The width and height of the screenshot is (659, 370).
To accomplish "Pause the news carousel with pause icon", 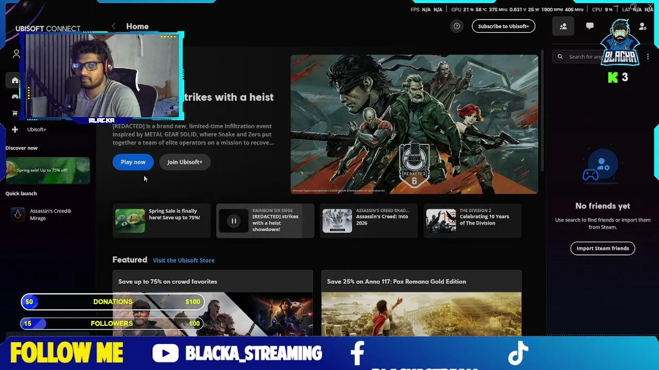I will 234,221.
